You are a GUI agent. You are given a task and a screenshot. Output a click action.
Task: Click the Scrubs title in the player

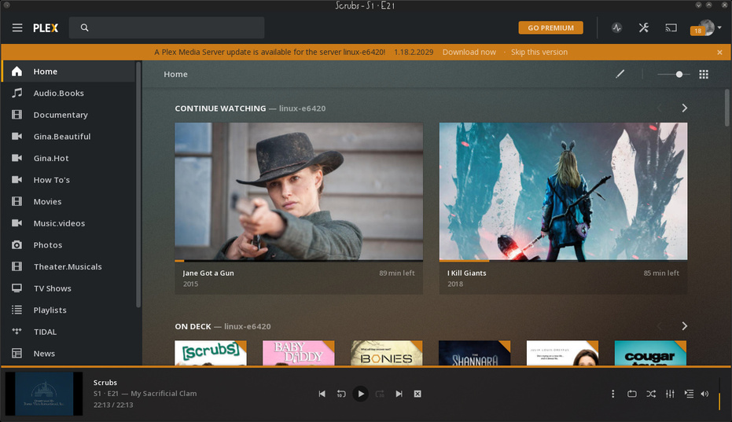105,383
